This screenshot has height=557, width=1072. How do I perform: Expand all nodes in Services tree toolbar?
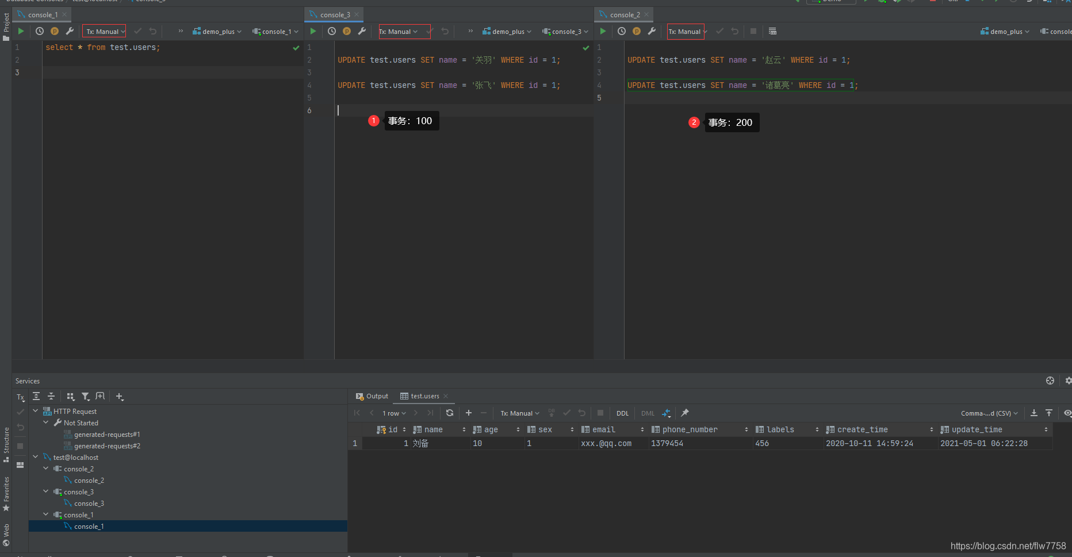pos(36,396)
